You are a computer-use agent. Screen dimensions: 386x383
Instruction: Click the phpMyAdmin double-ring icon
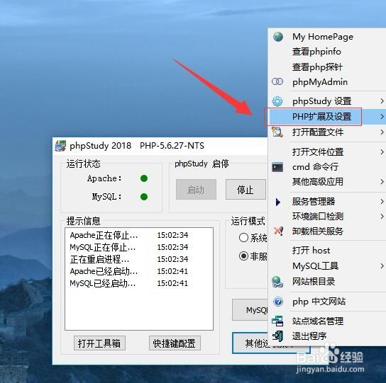(x=277, y=81)
